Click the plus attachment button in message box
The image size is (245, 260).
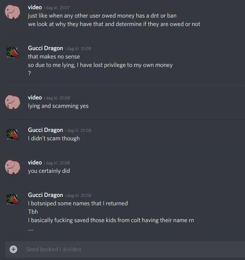click(13, 249)
